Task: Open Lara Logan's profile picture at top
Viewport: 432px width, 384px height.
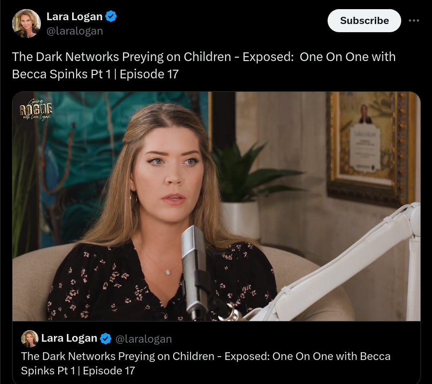Action: tap(26, 24)
